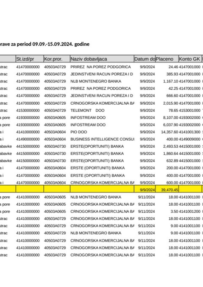Viewport: 203px width, 287px height.
Task: Select the amount 42.25
Action: point(173,88)
